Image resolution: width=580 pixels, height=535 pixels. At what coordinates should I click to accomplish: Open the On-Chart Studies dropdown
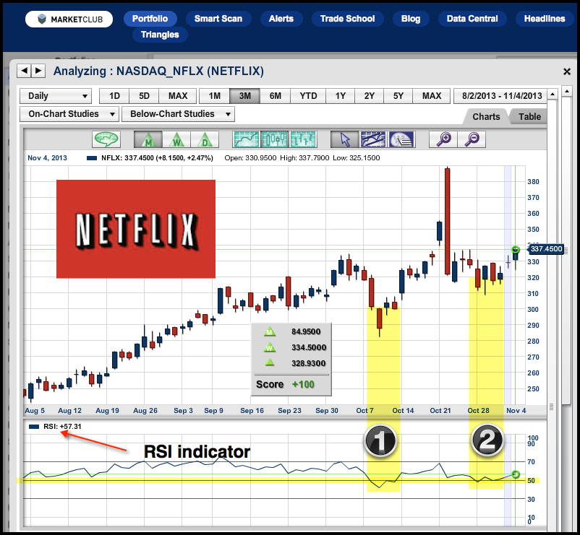pyautogui.click(x=69, y=114)
